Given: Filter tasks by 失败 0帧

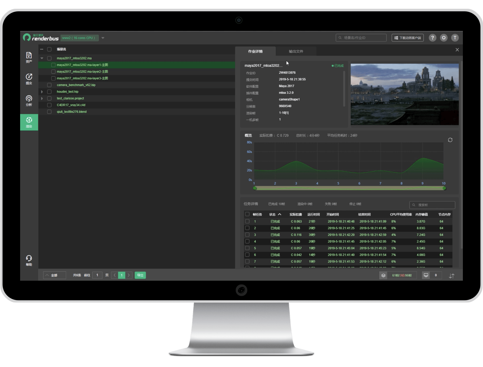Looking at the screenshot, I should pyautogui.click(x=331, y=204).
